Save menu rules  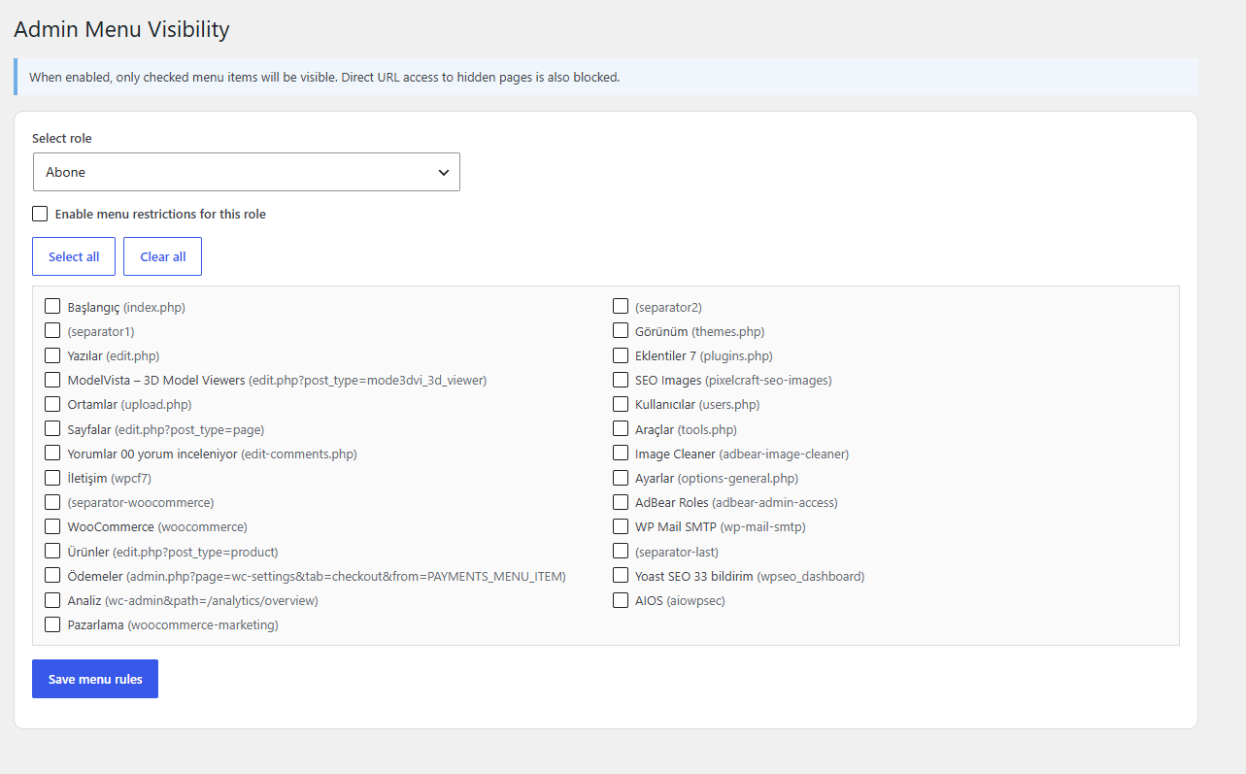(95, 679)
